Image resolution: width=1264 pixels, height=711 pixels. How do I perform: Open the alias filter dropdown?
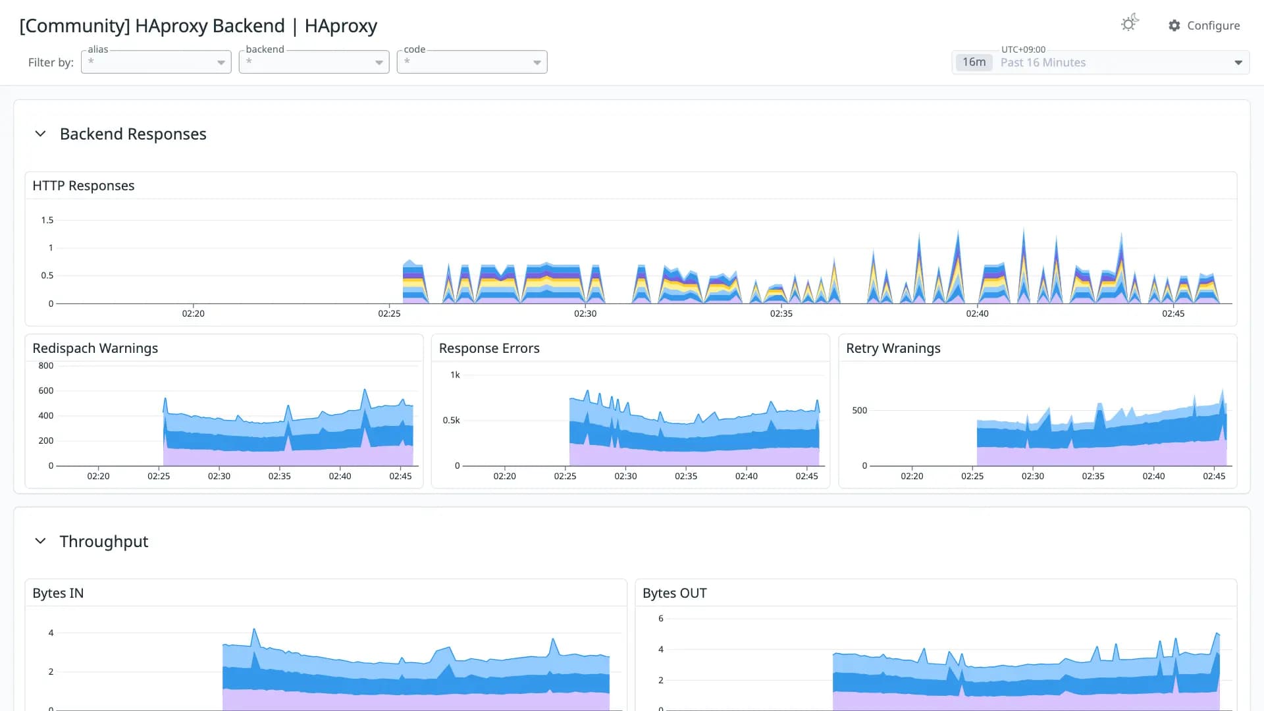click(156, 62)
